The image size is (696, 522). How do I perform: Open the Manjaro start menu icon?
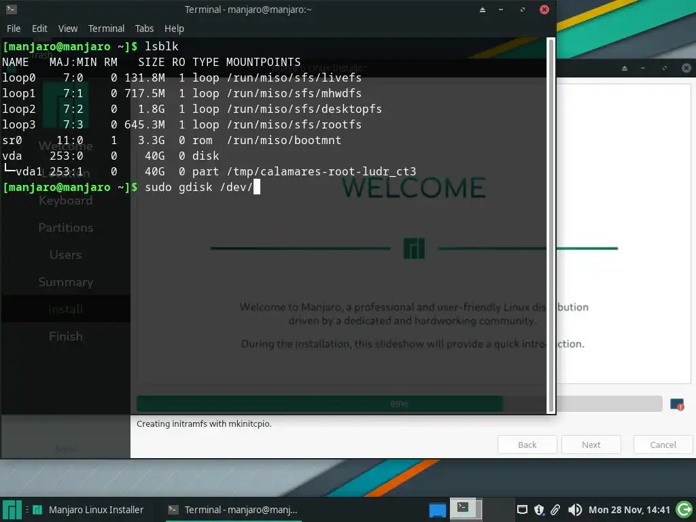12,510
